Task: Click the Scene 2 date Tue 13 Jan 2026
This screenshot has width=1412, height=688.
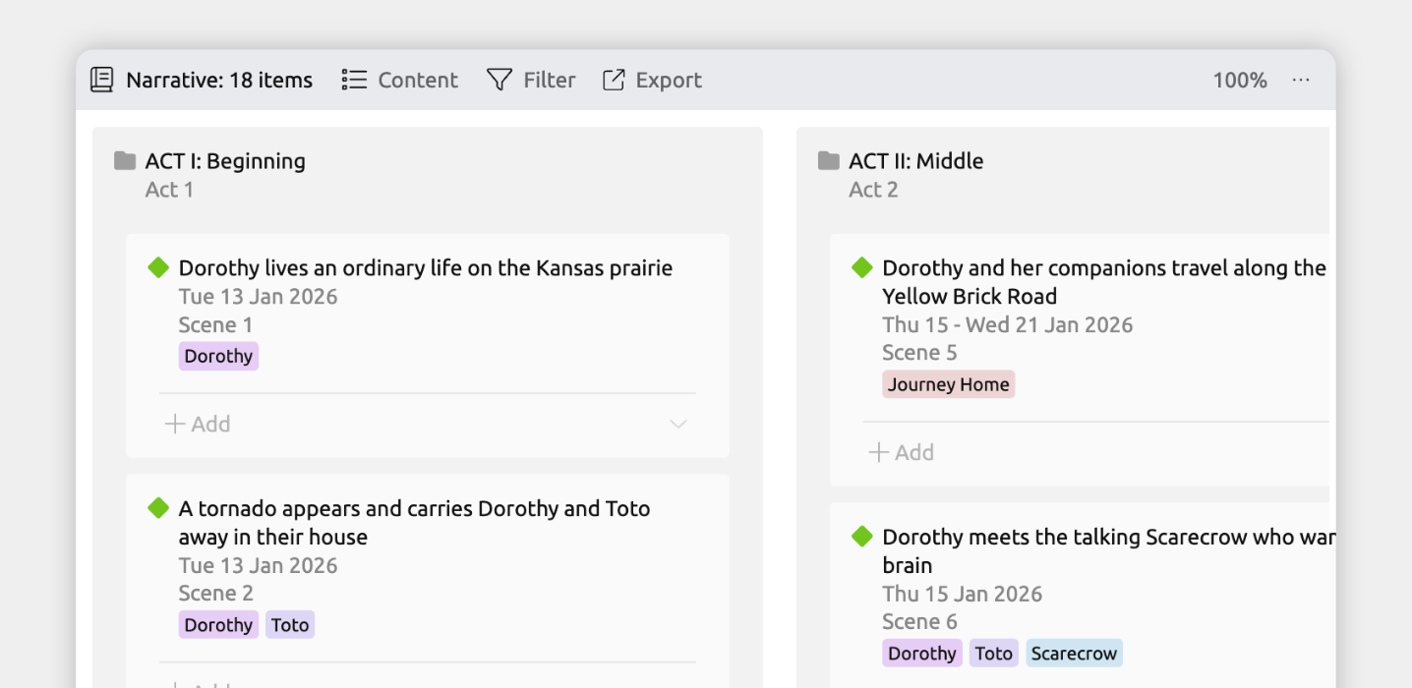Action: 258,566
